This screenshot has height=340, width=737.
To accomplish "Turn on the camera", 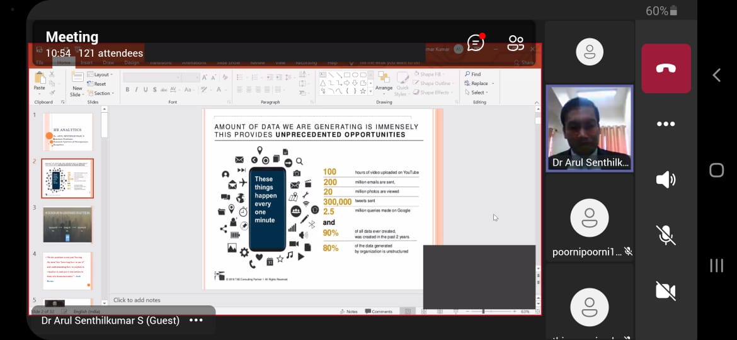I will click(x=666, y=290).
